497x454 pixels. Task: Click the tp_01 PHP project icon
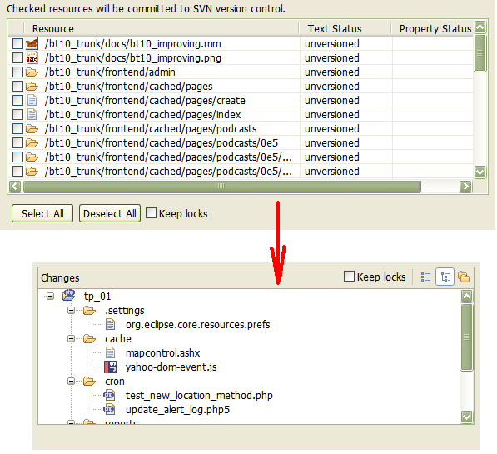(69, 296)
